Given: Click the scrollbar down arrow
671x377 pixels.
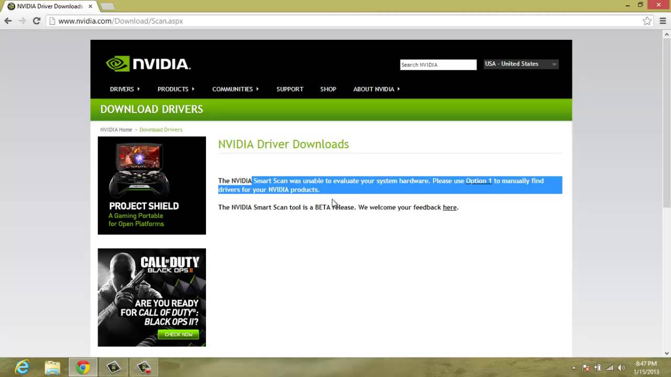Looking at the screenshot, I should 666,353.
